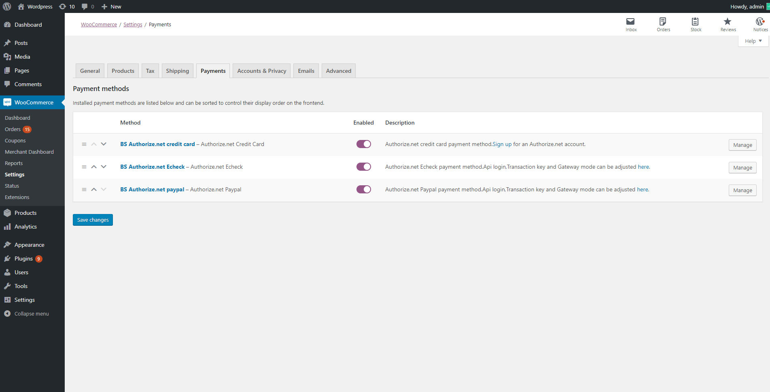
Task: Switch to the Tax tab
Action: tap(150, 71)
